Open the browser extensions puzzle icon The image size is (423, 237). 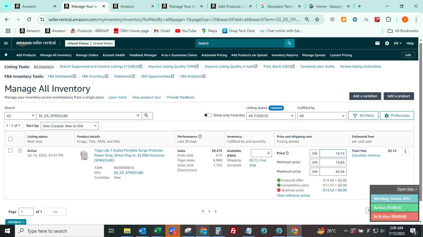[x=388, y=19]
